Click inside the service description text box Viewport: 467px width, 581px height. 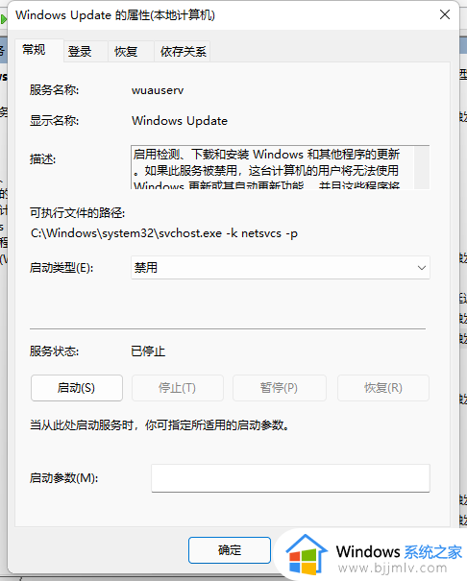pos(273,167)
